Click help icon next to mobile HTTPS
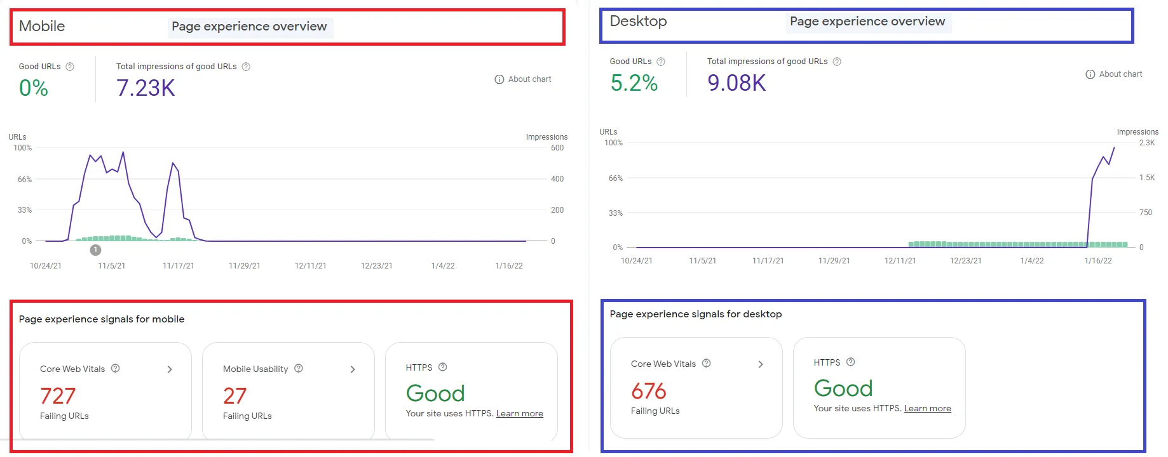The image size is (1168, 457). (443, 367)
